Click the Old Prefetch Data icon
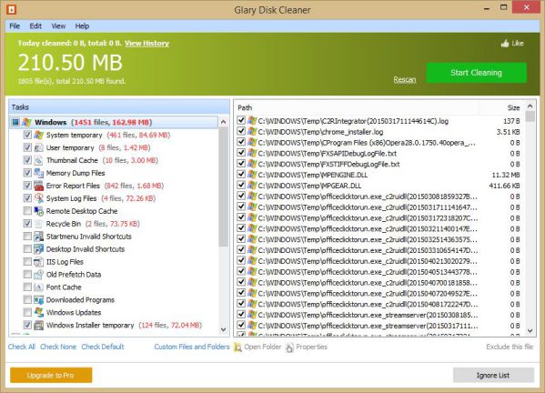This screenshot has width=545, height=393. coord(38,274)
